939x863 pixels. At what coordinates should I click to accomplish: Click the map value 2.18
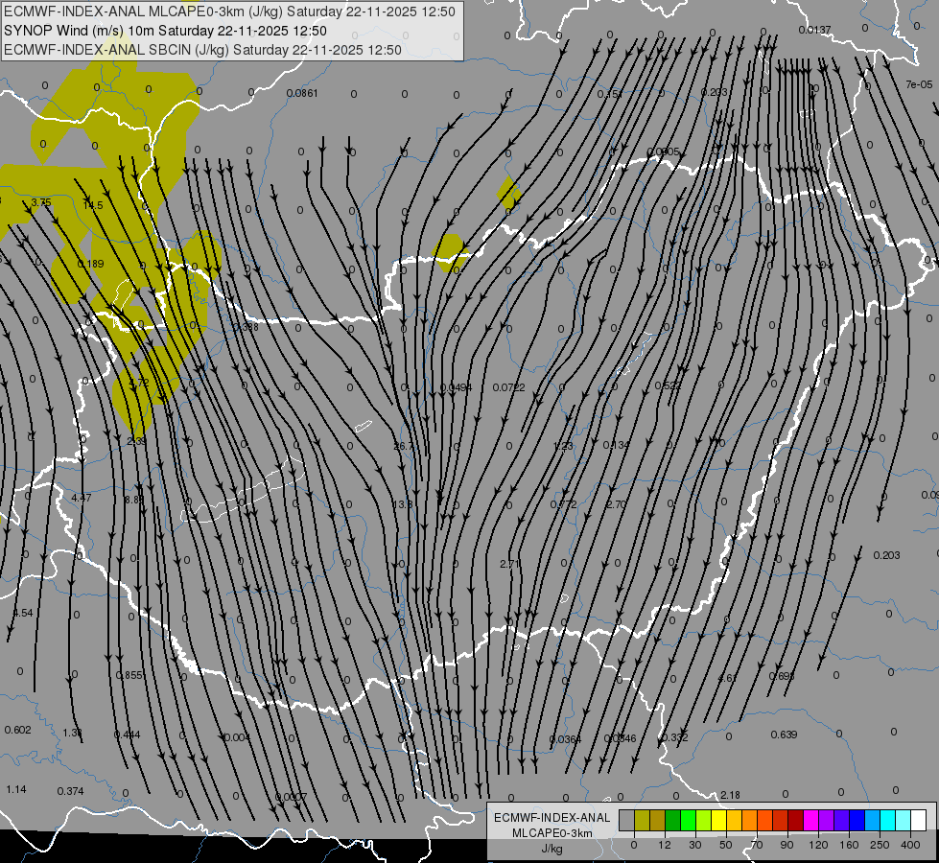click(x=730, y=795)
